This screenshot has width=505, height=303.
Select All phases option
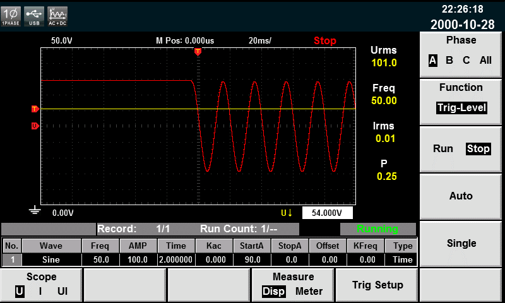tap(485, 61)
